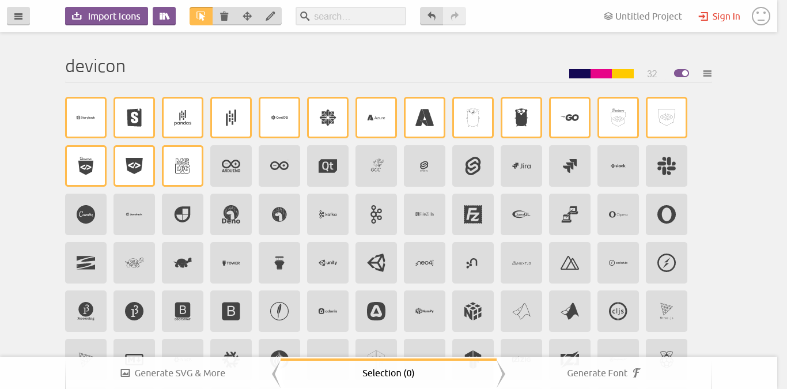Activate the Edit pencil tool
Viewport: 787px width, 389px height.
point(270,16)
